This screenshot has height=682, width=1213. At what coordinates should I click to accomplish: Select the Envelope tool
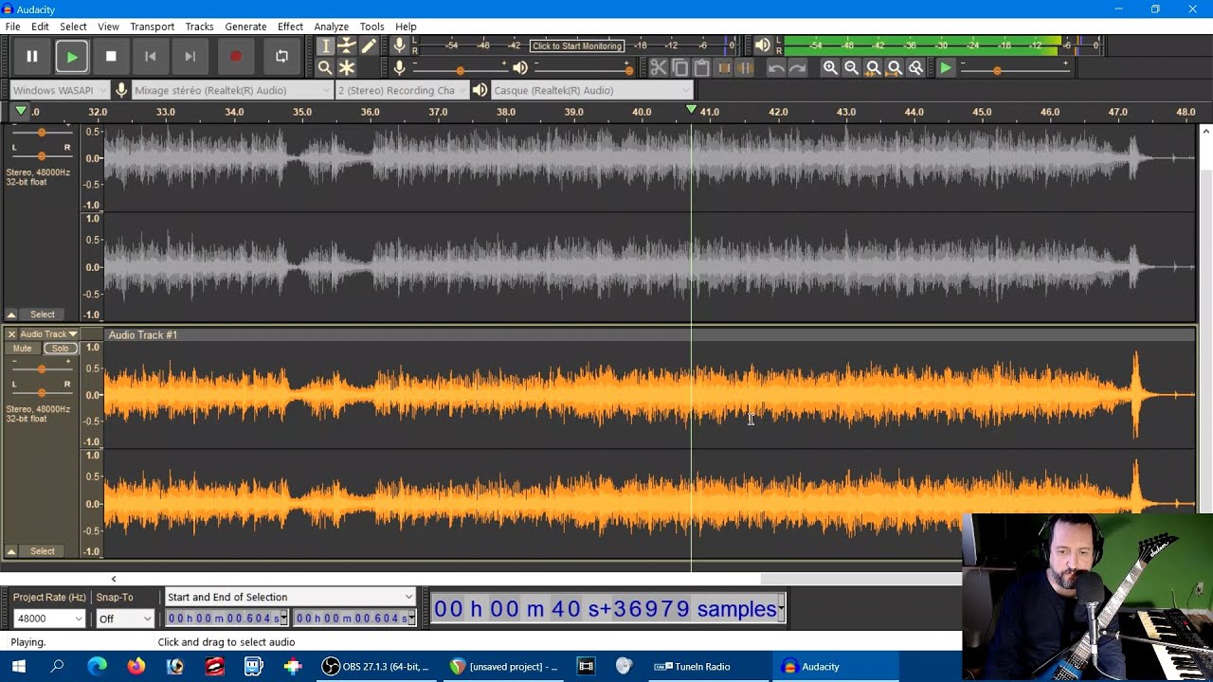(x=347, y=45)
